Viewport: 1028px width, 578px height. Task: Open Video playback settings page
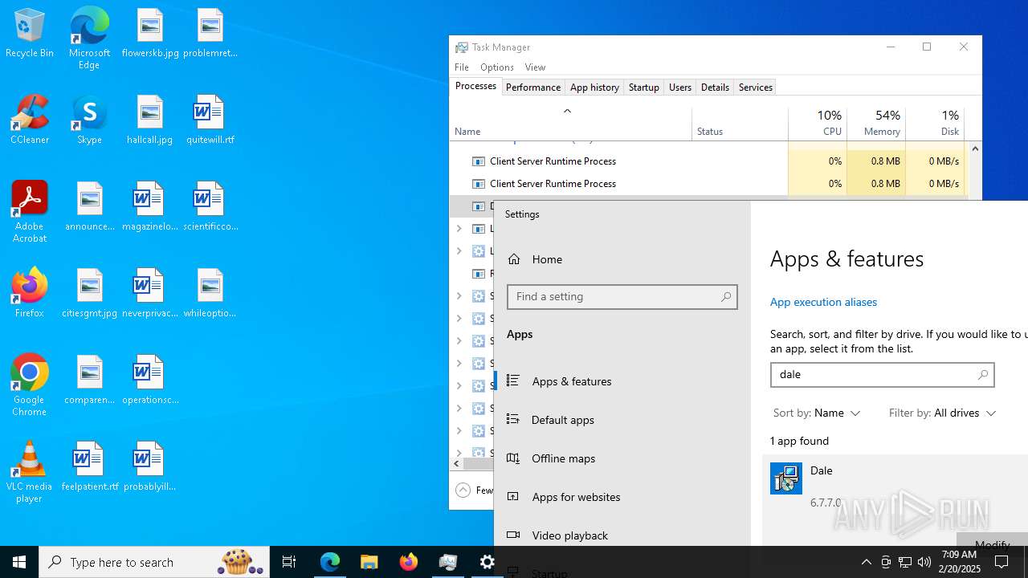click(622, 535)
